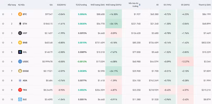This screenshot has height=104, width=212.
Task: Sort by Tỷ lệ funding header
Action: tap(81, 5)
